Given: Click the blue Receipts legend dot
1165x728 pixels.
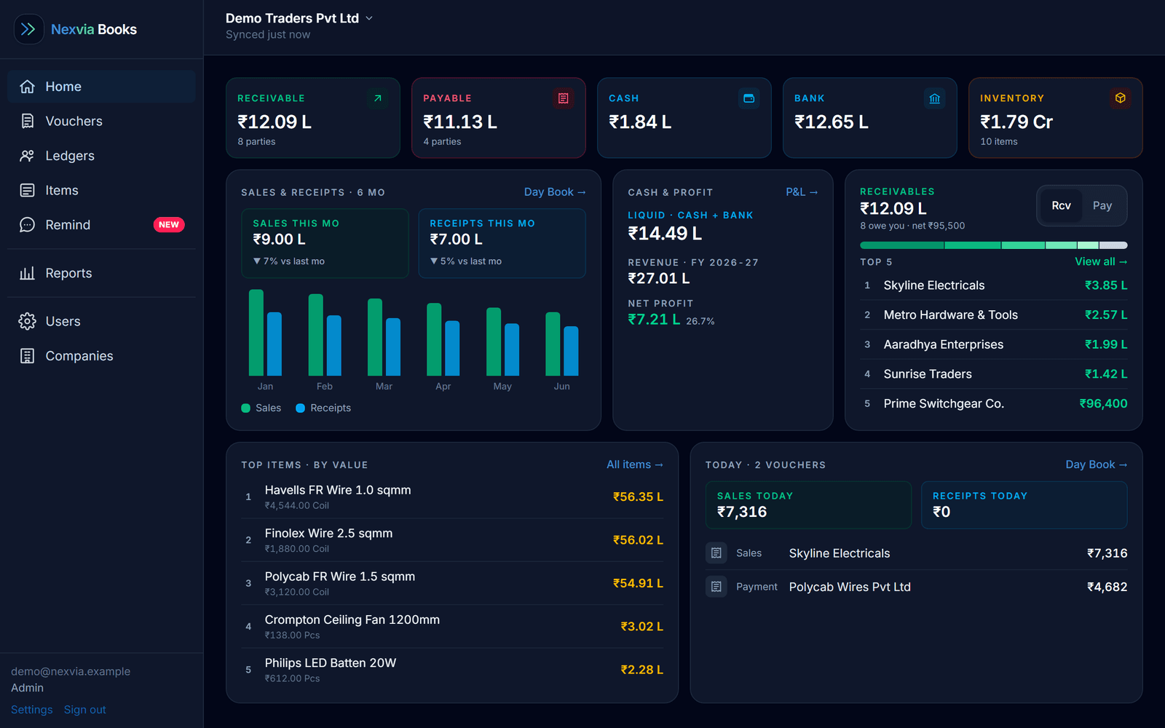Looking at the screenshot, I should point(300,408).
